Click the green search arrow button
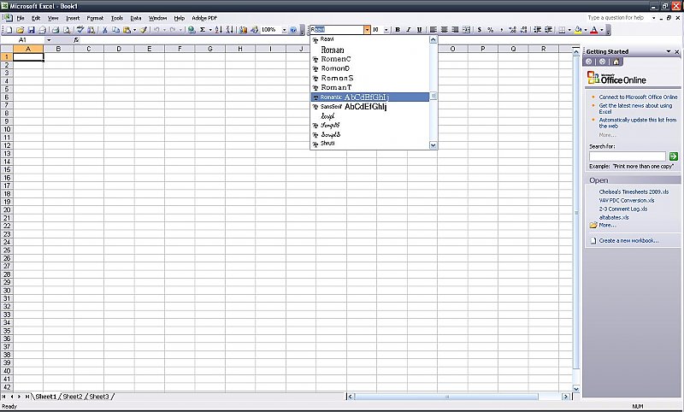Viewport: 684px width, 412px height. tap(674, 156)
